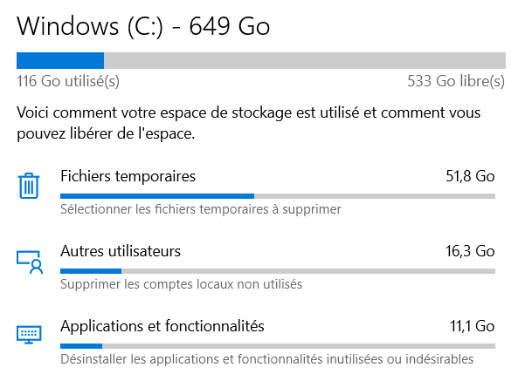Click the "Windows (C:) - 649 Go" heading
The height and width of the screenshot is (381, 525).
(x=143, y=26)
